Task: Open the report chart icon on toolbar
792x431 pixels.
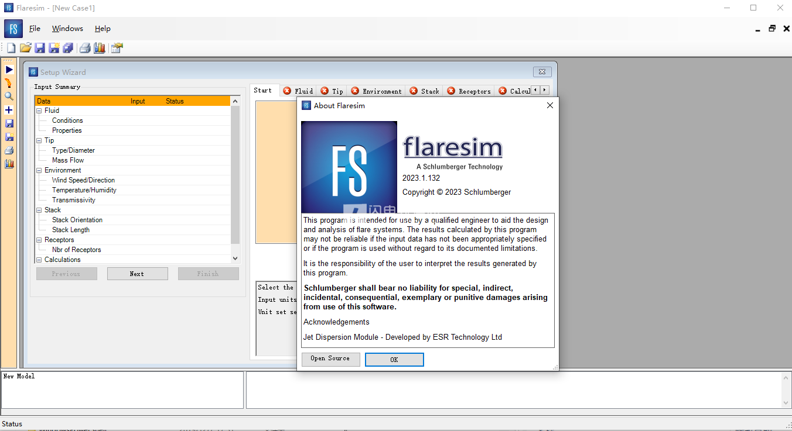Action: click(100, 47)
